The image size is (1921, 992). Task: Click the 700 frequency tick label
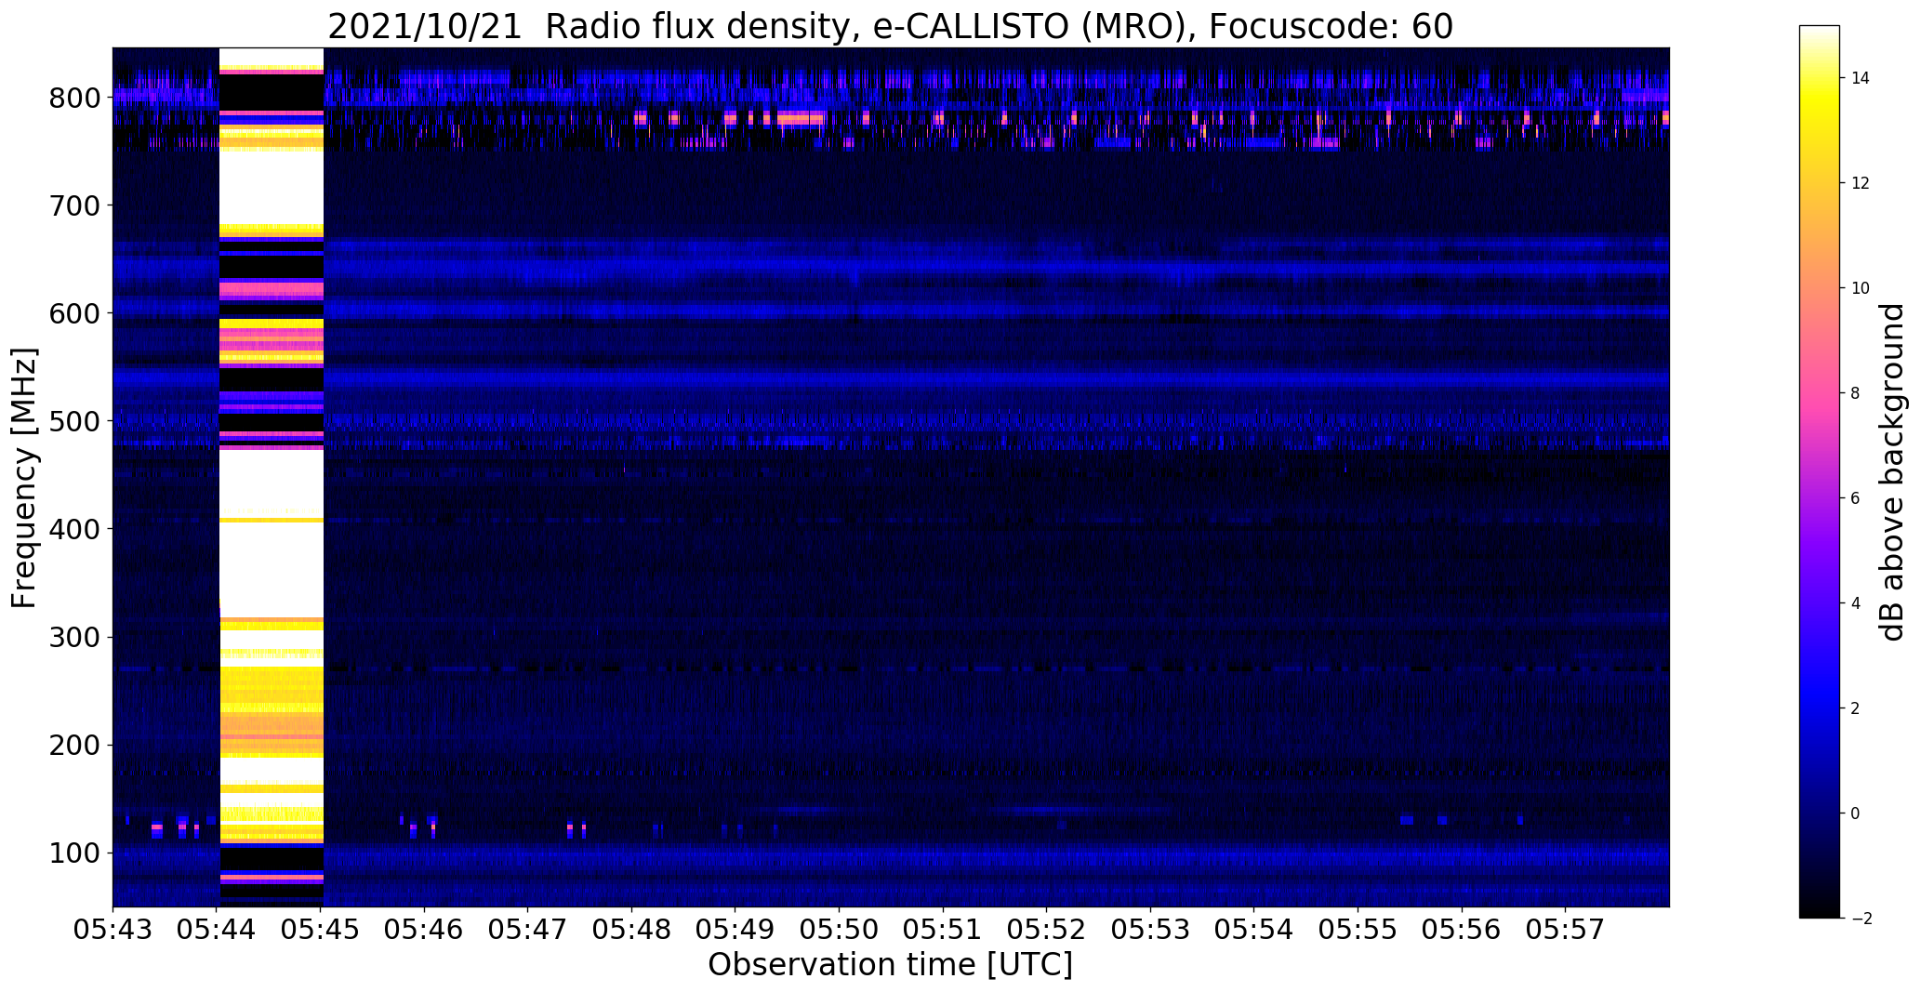click(75, 205)
